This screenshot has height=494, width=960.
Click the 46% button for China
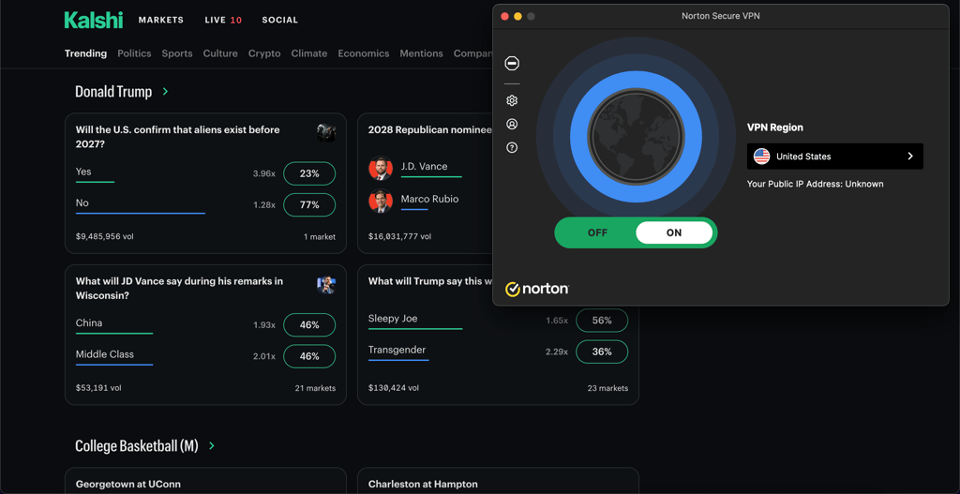point(309,325)
